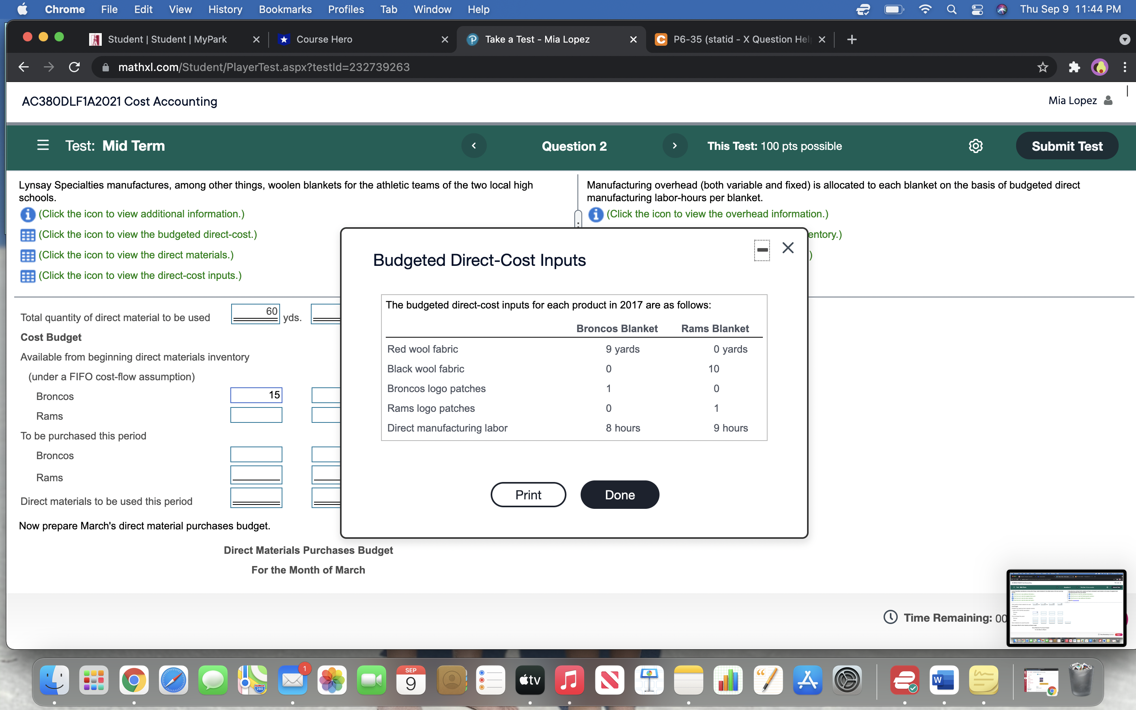1136x710 pixels.
Task: Open Microsoft Word from the dock
Action: 944,680
